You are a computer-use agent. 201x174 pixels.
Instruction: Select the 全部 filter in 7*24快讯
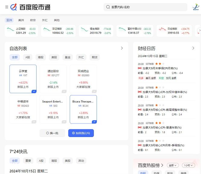pyautogui.click(x=15, y=161)
